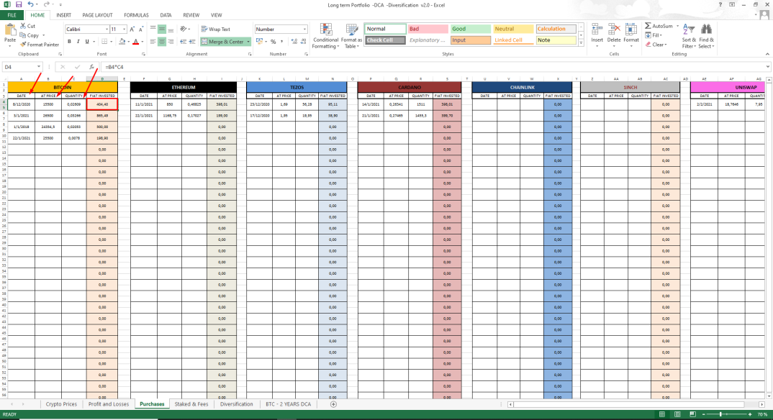Viewport: 773px width, 420px height.
Task: Toggle bold formatting
Action: click(69, 42)
